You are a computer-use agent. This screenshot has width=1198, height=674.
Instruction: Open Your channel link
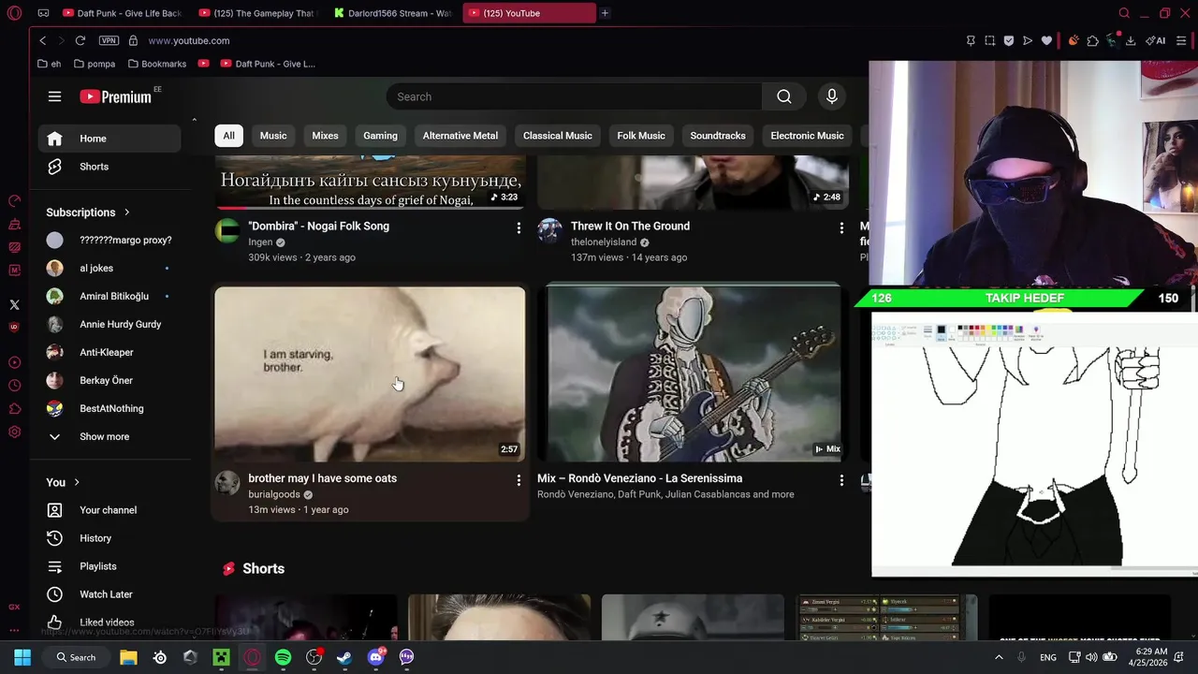(110, 510)
